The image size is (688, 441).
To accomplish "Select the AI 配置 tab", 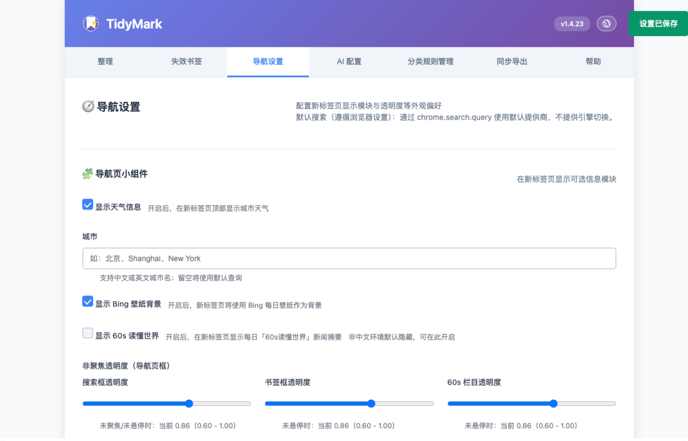I will pos(349,62).
